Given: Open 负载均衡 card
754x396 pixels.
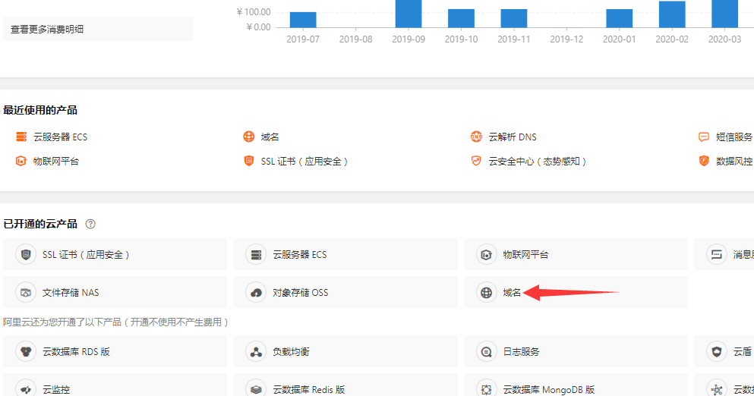Looking at the screenshot, I should tap(345, 351).
